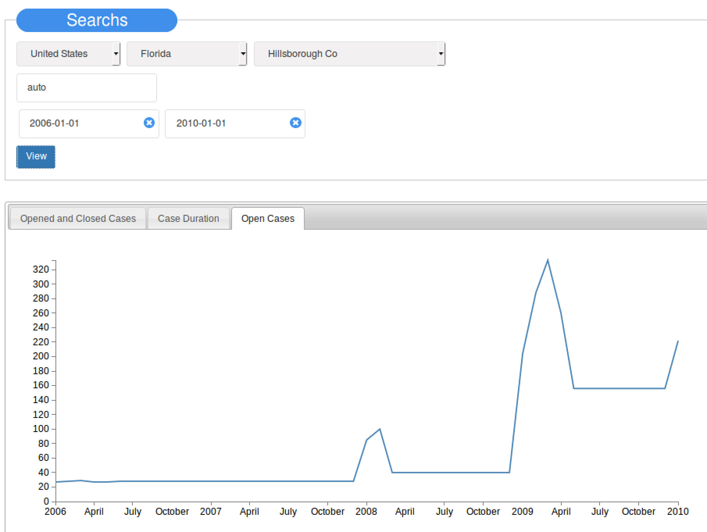The image size is (707, 532).
Task: Open the Hillsborough Co county dropdown
Action: (349, 54)
